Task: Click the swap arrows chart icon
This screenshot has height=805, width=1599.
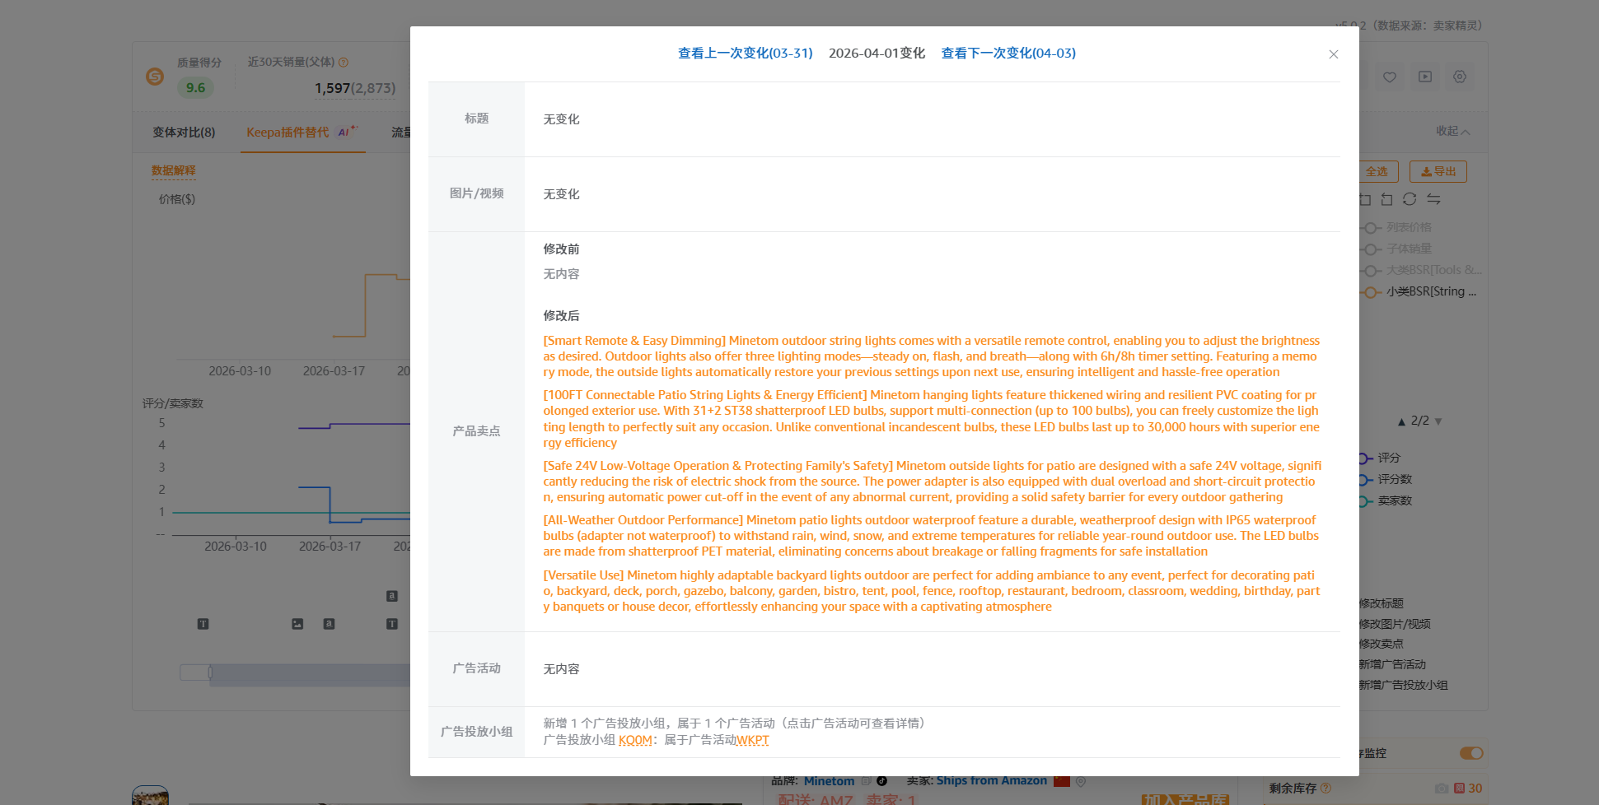Action: tap(1433, 199)
